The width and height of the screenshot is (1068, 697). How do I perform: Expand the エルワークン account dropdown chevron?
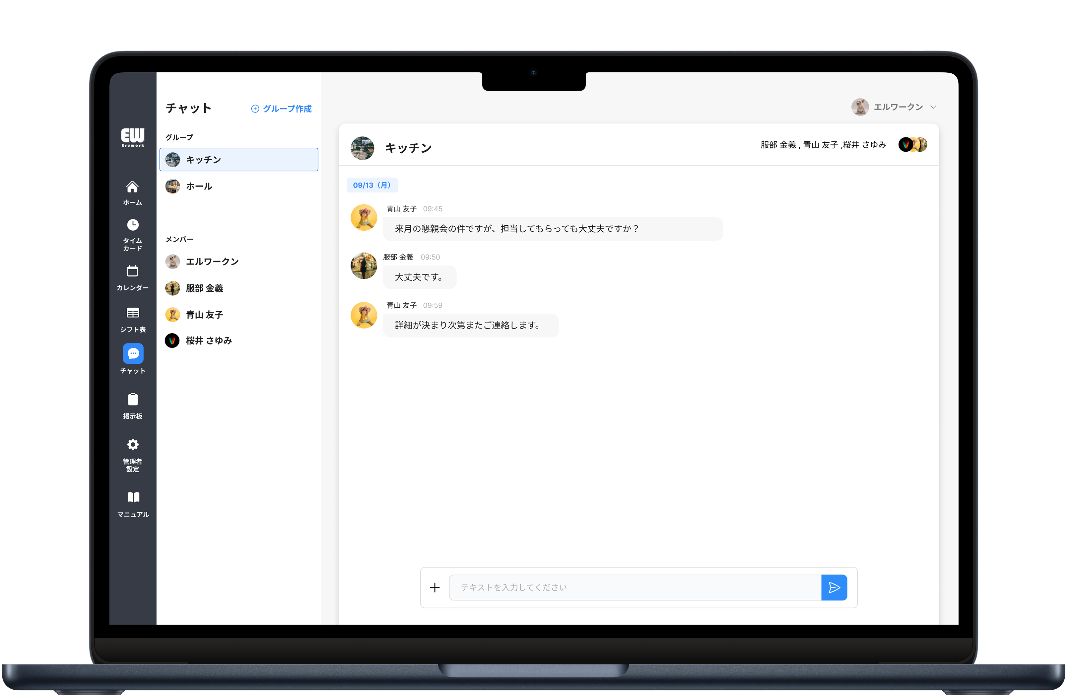coord(933,107)
